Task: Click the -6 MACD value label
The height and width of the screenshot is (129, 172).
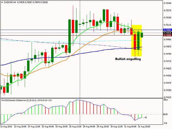Action: [x=145, y=117]
